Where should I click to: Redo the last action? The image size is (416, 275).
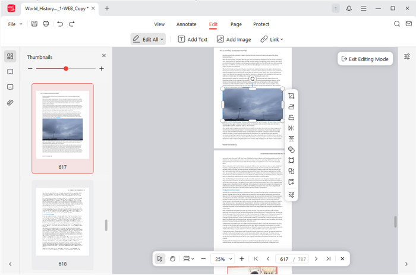(x=72, y=24)
